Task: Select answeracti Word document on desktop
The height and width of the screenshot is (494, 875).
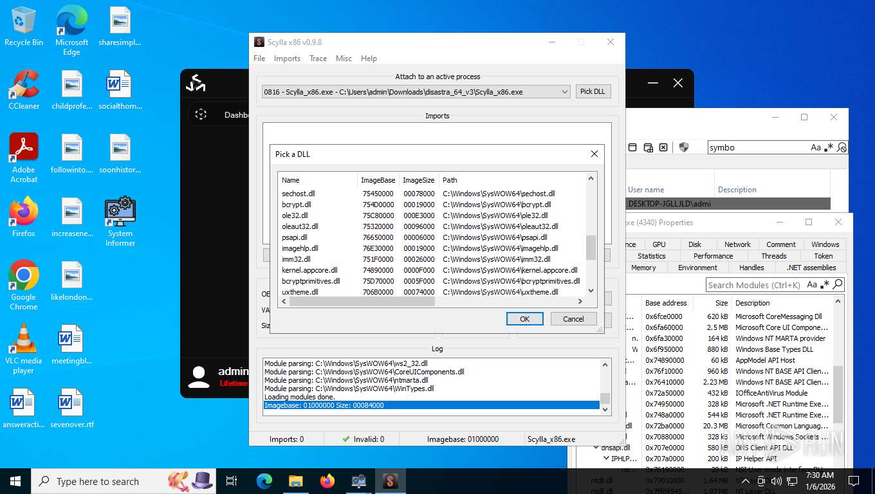Action: (x=24, y=408)
